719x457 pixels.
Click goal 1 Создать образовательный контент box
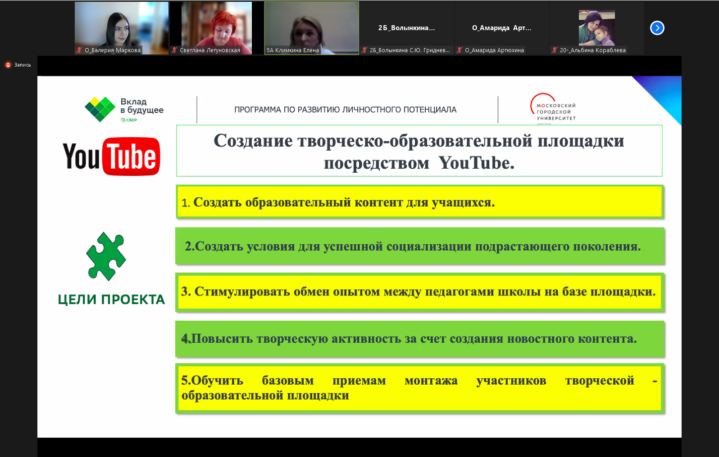click(x=419, y=202)
